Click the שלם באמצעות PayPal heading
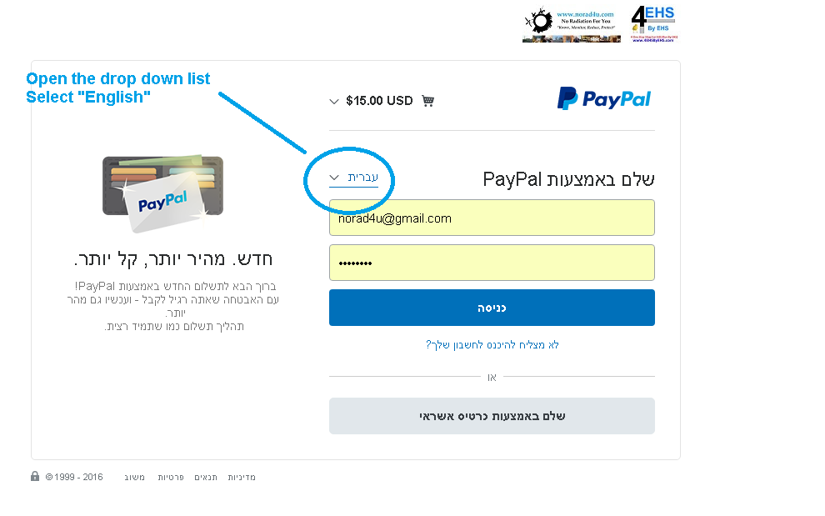 (569, 179)
